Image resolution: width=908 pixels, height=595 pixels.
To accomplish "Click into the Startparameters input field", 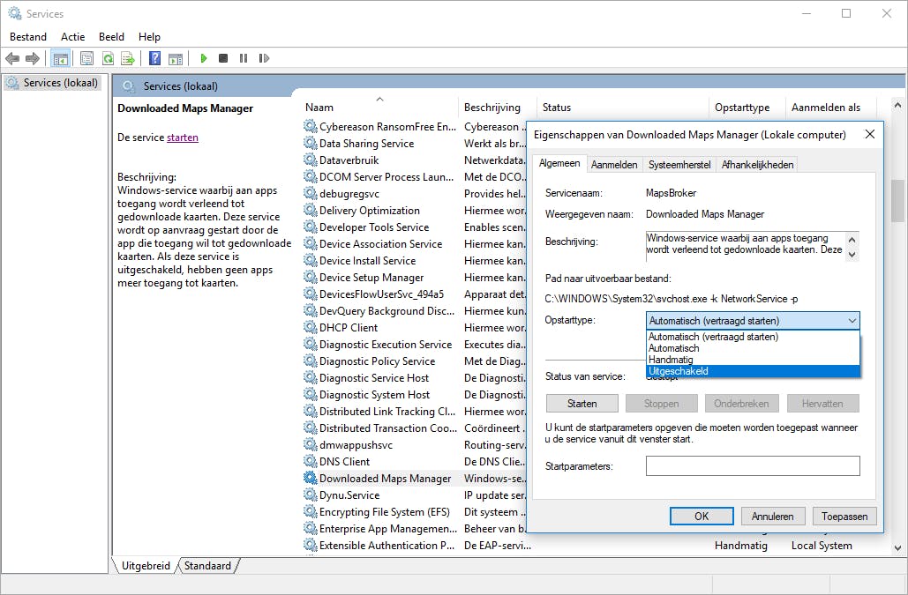I will click(753, 466).
